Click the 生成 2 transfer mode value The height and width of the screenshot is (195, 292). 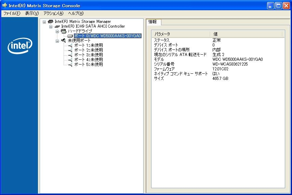(218, 55)
